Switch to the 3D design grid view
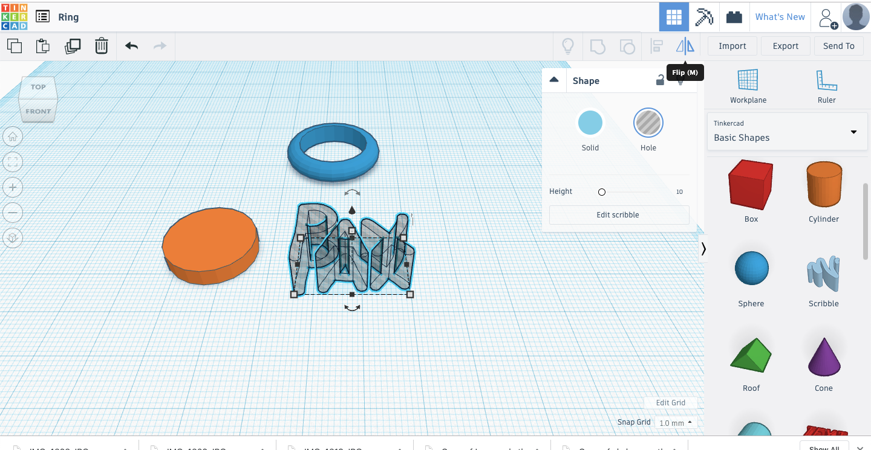The height and width of the screenshot is (450, 871). 674,17
